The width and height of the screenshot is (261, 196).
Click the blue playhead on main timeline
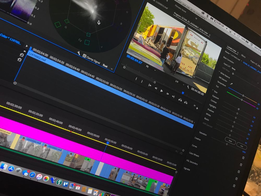(x=108, y=143)
